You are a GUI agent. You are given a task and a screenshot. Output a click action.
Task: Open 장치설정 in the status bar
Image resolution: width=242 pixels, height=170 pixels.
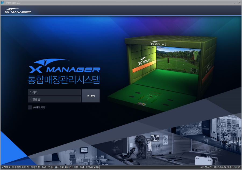click(6, 167)
